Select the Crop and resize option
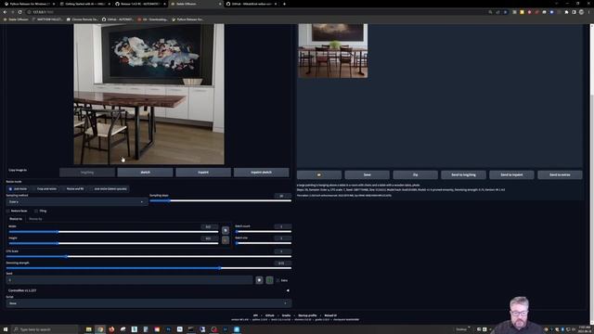Image resolution: width=594 pixels, height=334 pixels. pyautogui.click(x=45, y=188)
